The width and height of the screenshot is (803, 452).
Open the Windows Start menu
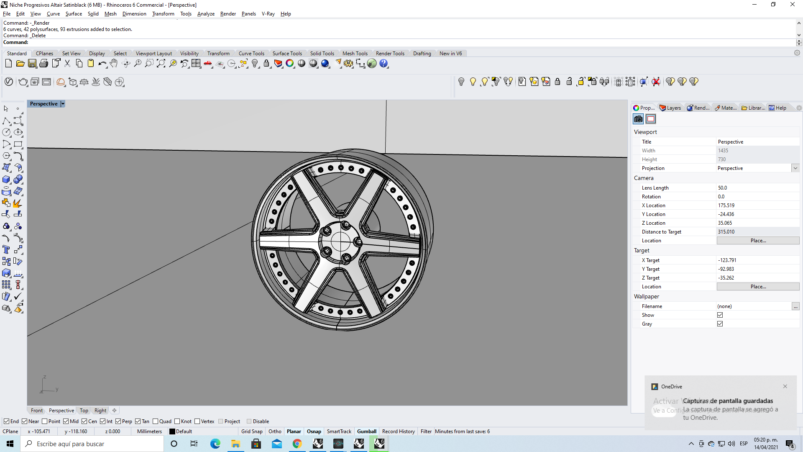coord(10,444)
